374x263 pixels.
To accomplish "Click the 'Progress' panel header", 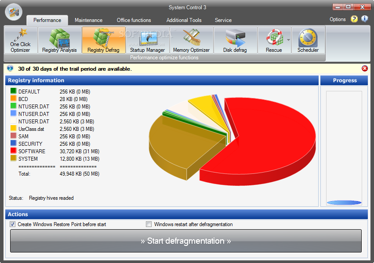I will point(344,80).
